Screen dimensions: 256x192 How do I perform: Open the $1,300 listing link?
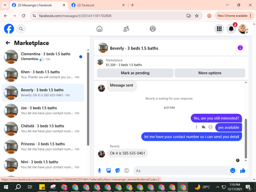(124, 65)
